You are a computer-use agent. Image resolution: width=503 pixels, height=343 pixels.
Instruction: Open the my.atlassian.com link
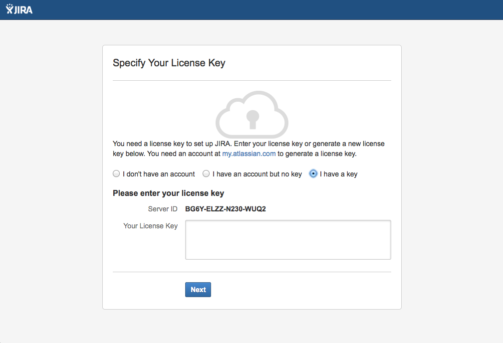pyautogui.click(x=249, y=154)
